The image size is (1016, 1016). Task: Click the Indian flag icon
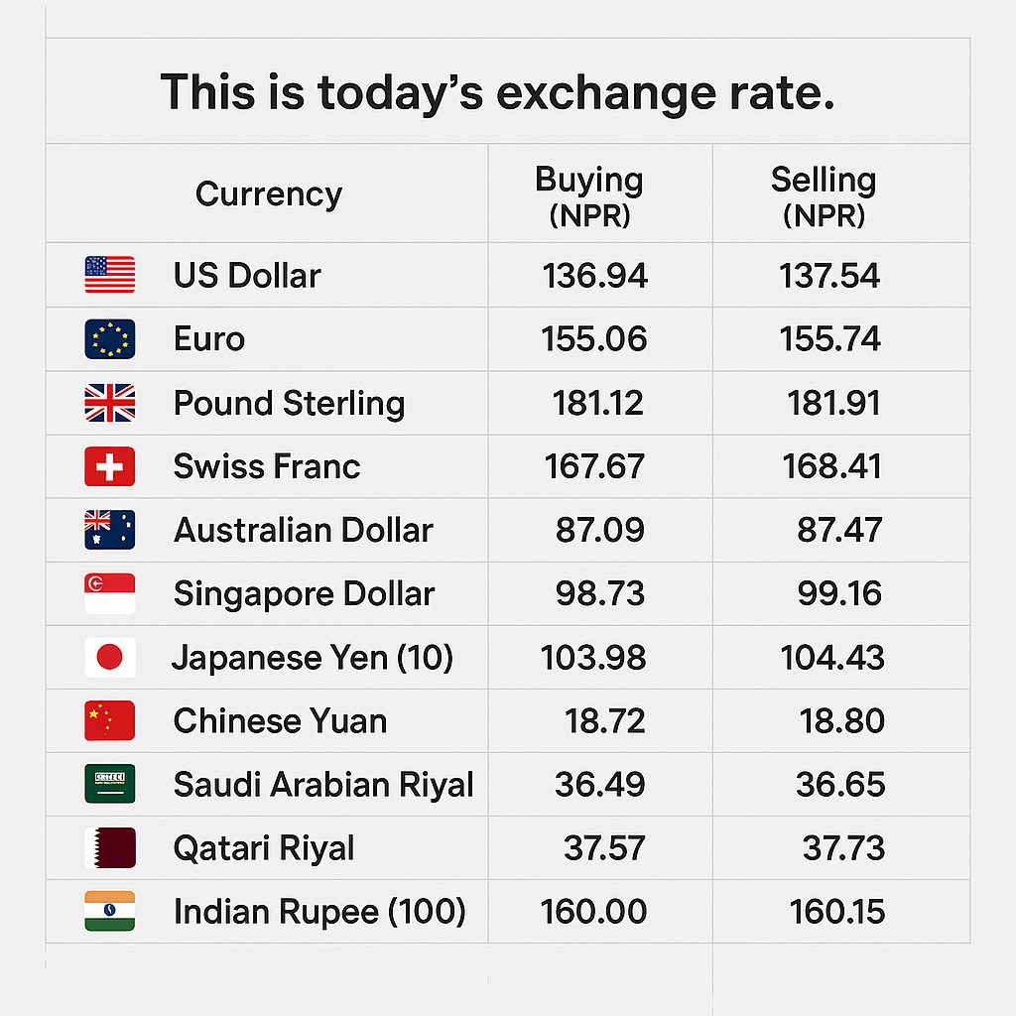109,911
